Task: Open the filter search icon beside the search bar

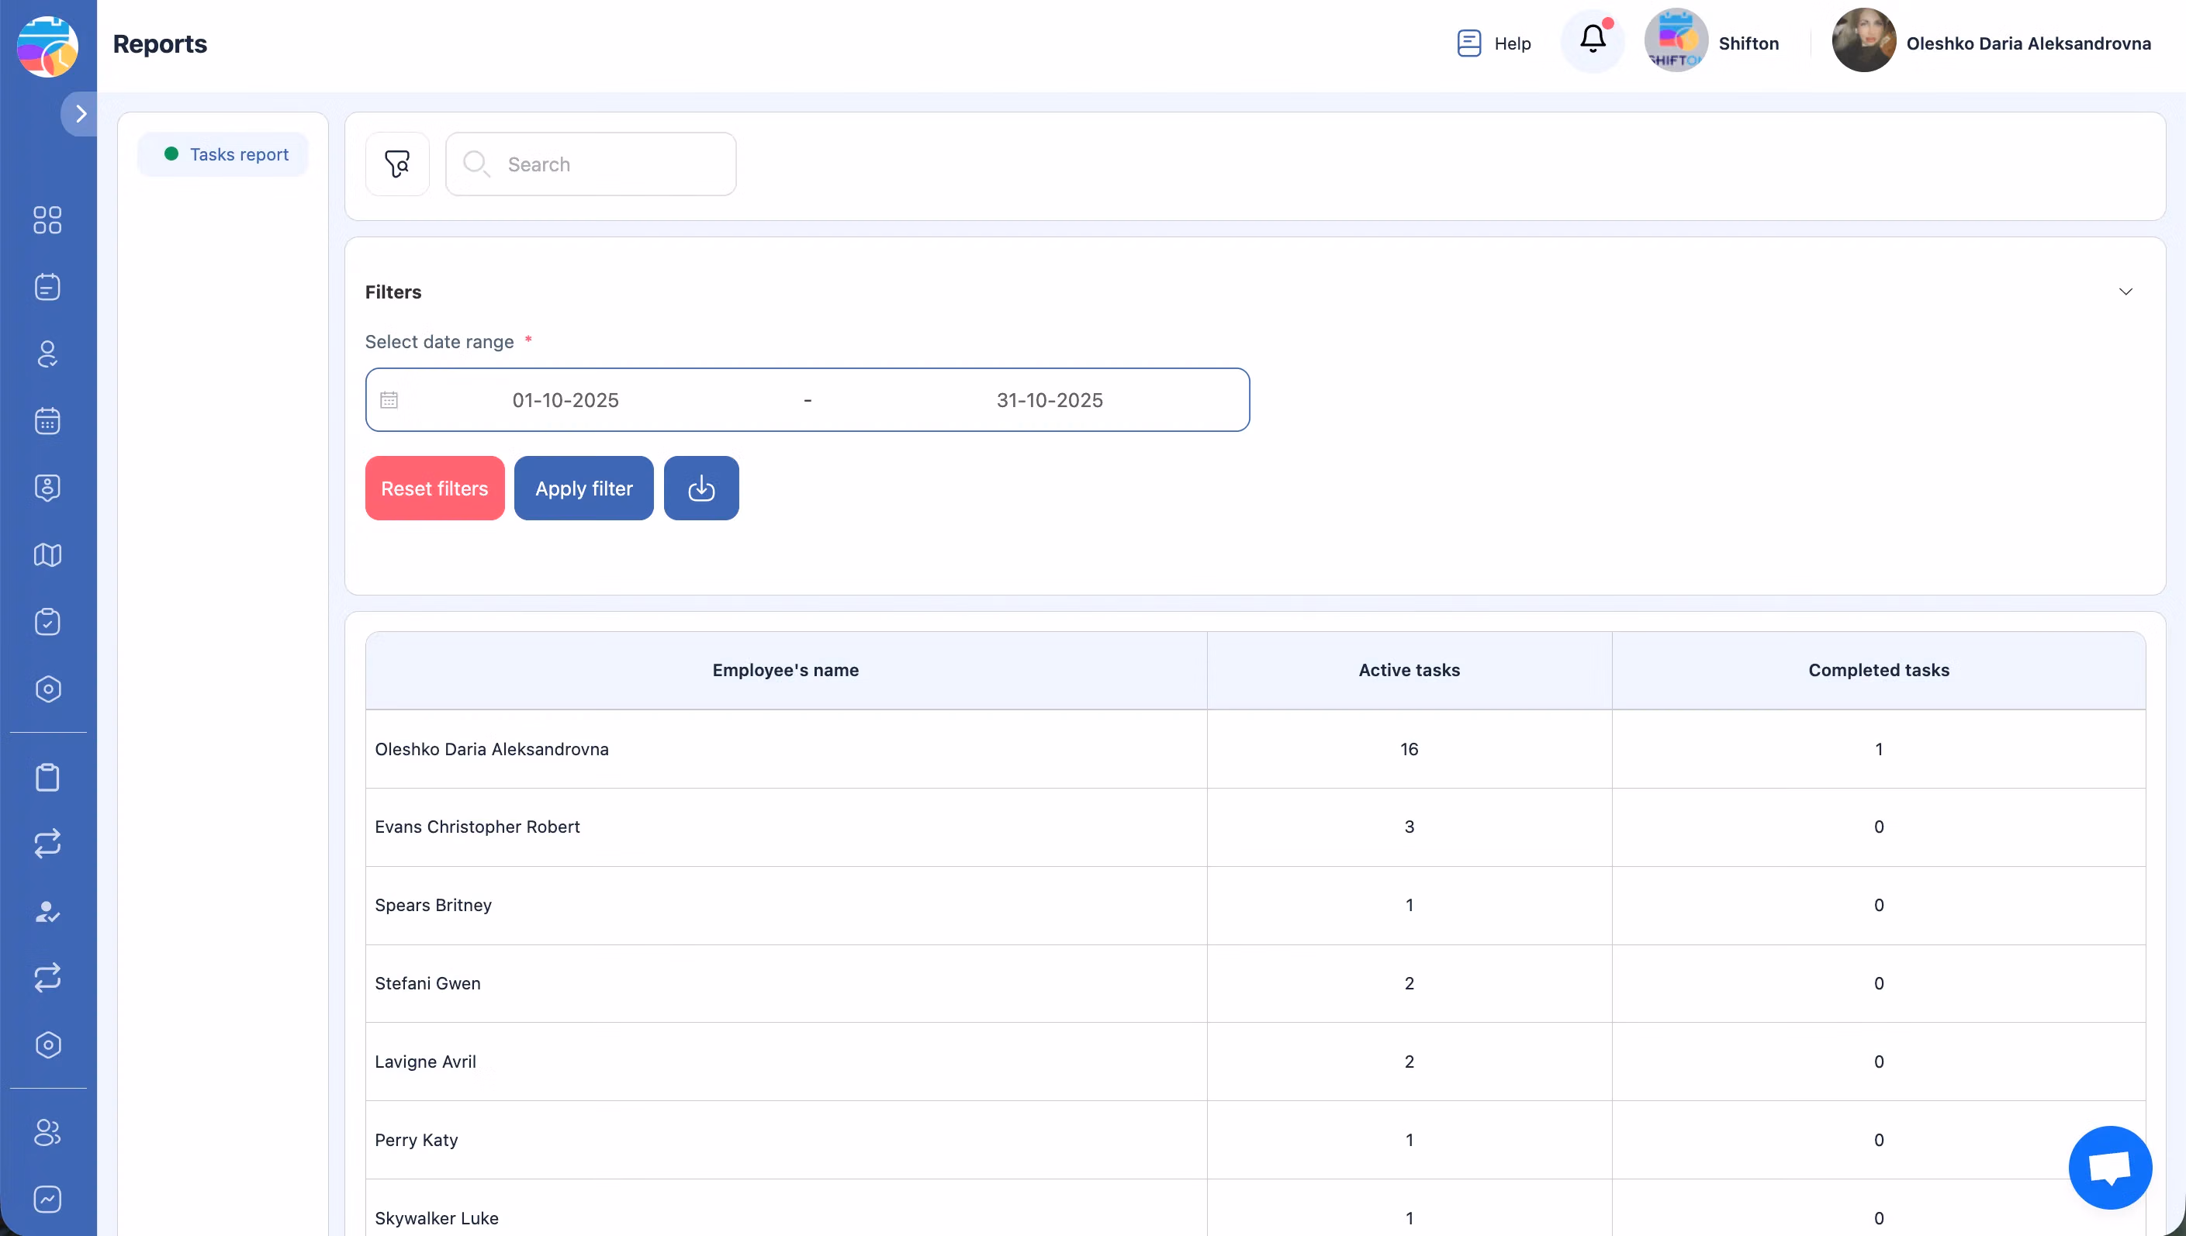Action: click(396, 163)
